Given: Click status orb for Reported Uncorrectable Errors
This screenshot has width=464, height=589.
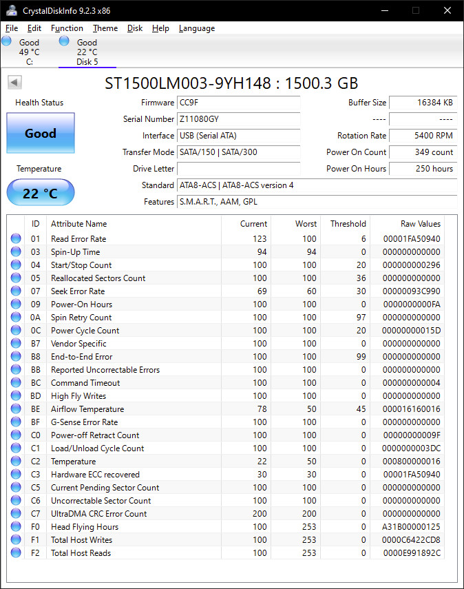Looking at the screenshot, I should tap(16, 370).
